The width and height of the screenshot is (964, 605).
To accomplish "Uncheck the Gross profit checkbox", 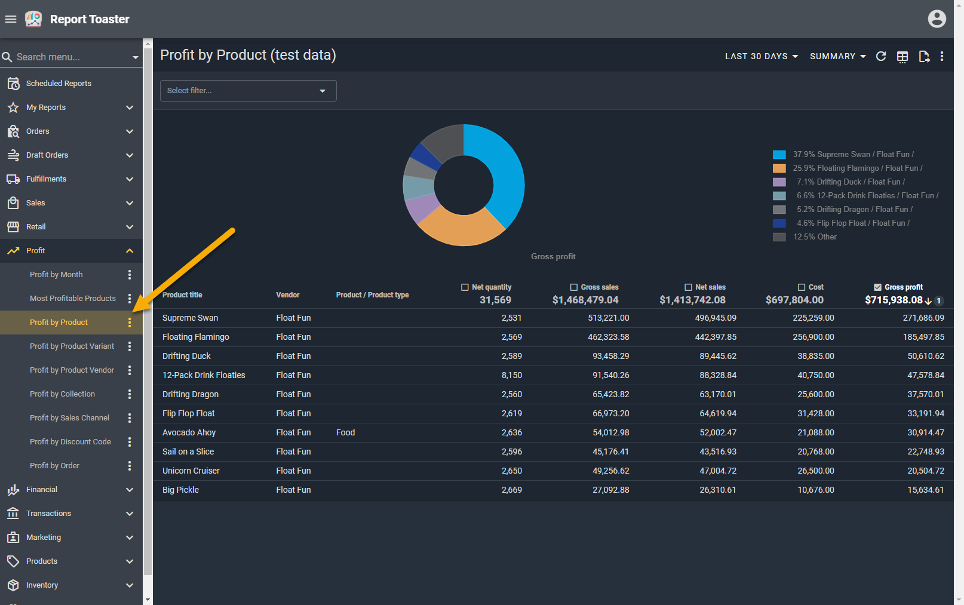I will 877,287.
